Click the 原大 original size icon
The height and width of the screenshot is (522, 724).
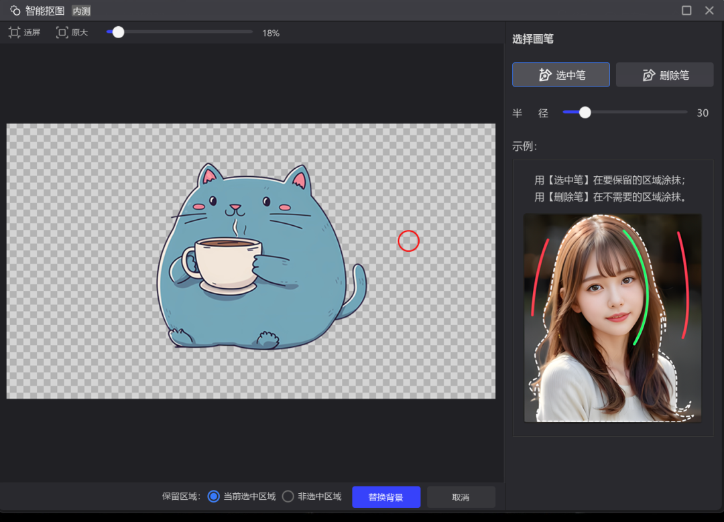[x=62, y=32]
